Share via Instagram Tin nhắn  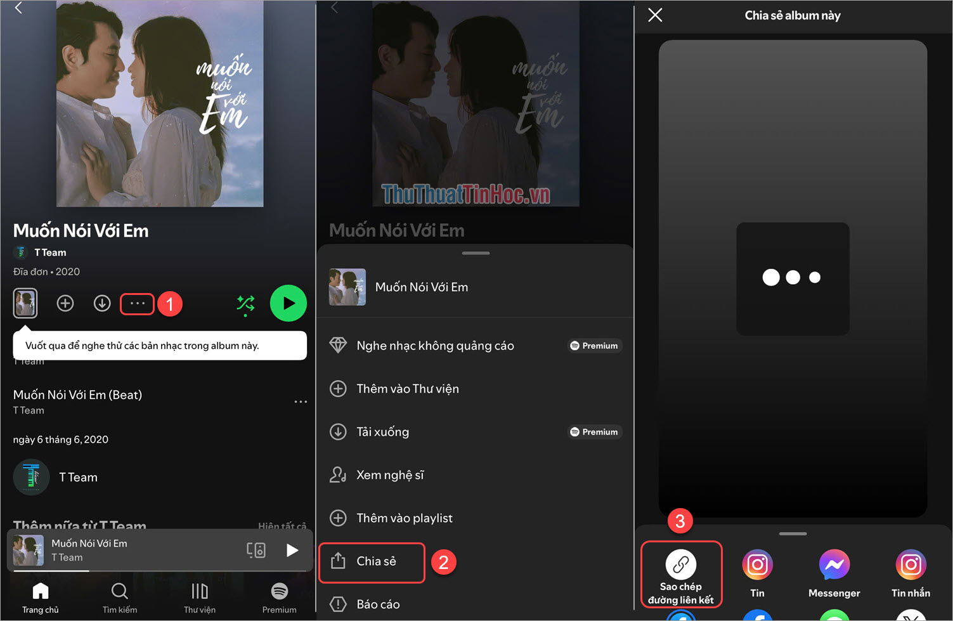[x=911, y=573]
